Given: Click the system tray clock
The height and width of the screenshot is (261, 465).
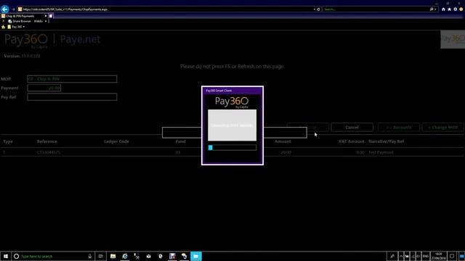Looking at the screenshot, I should tap(439, 256).
